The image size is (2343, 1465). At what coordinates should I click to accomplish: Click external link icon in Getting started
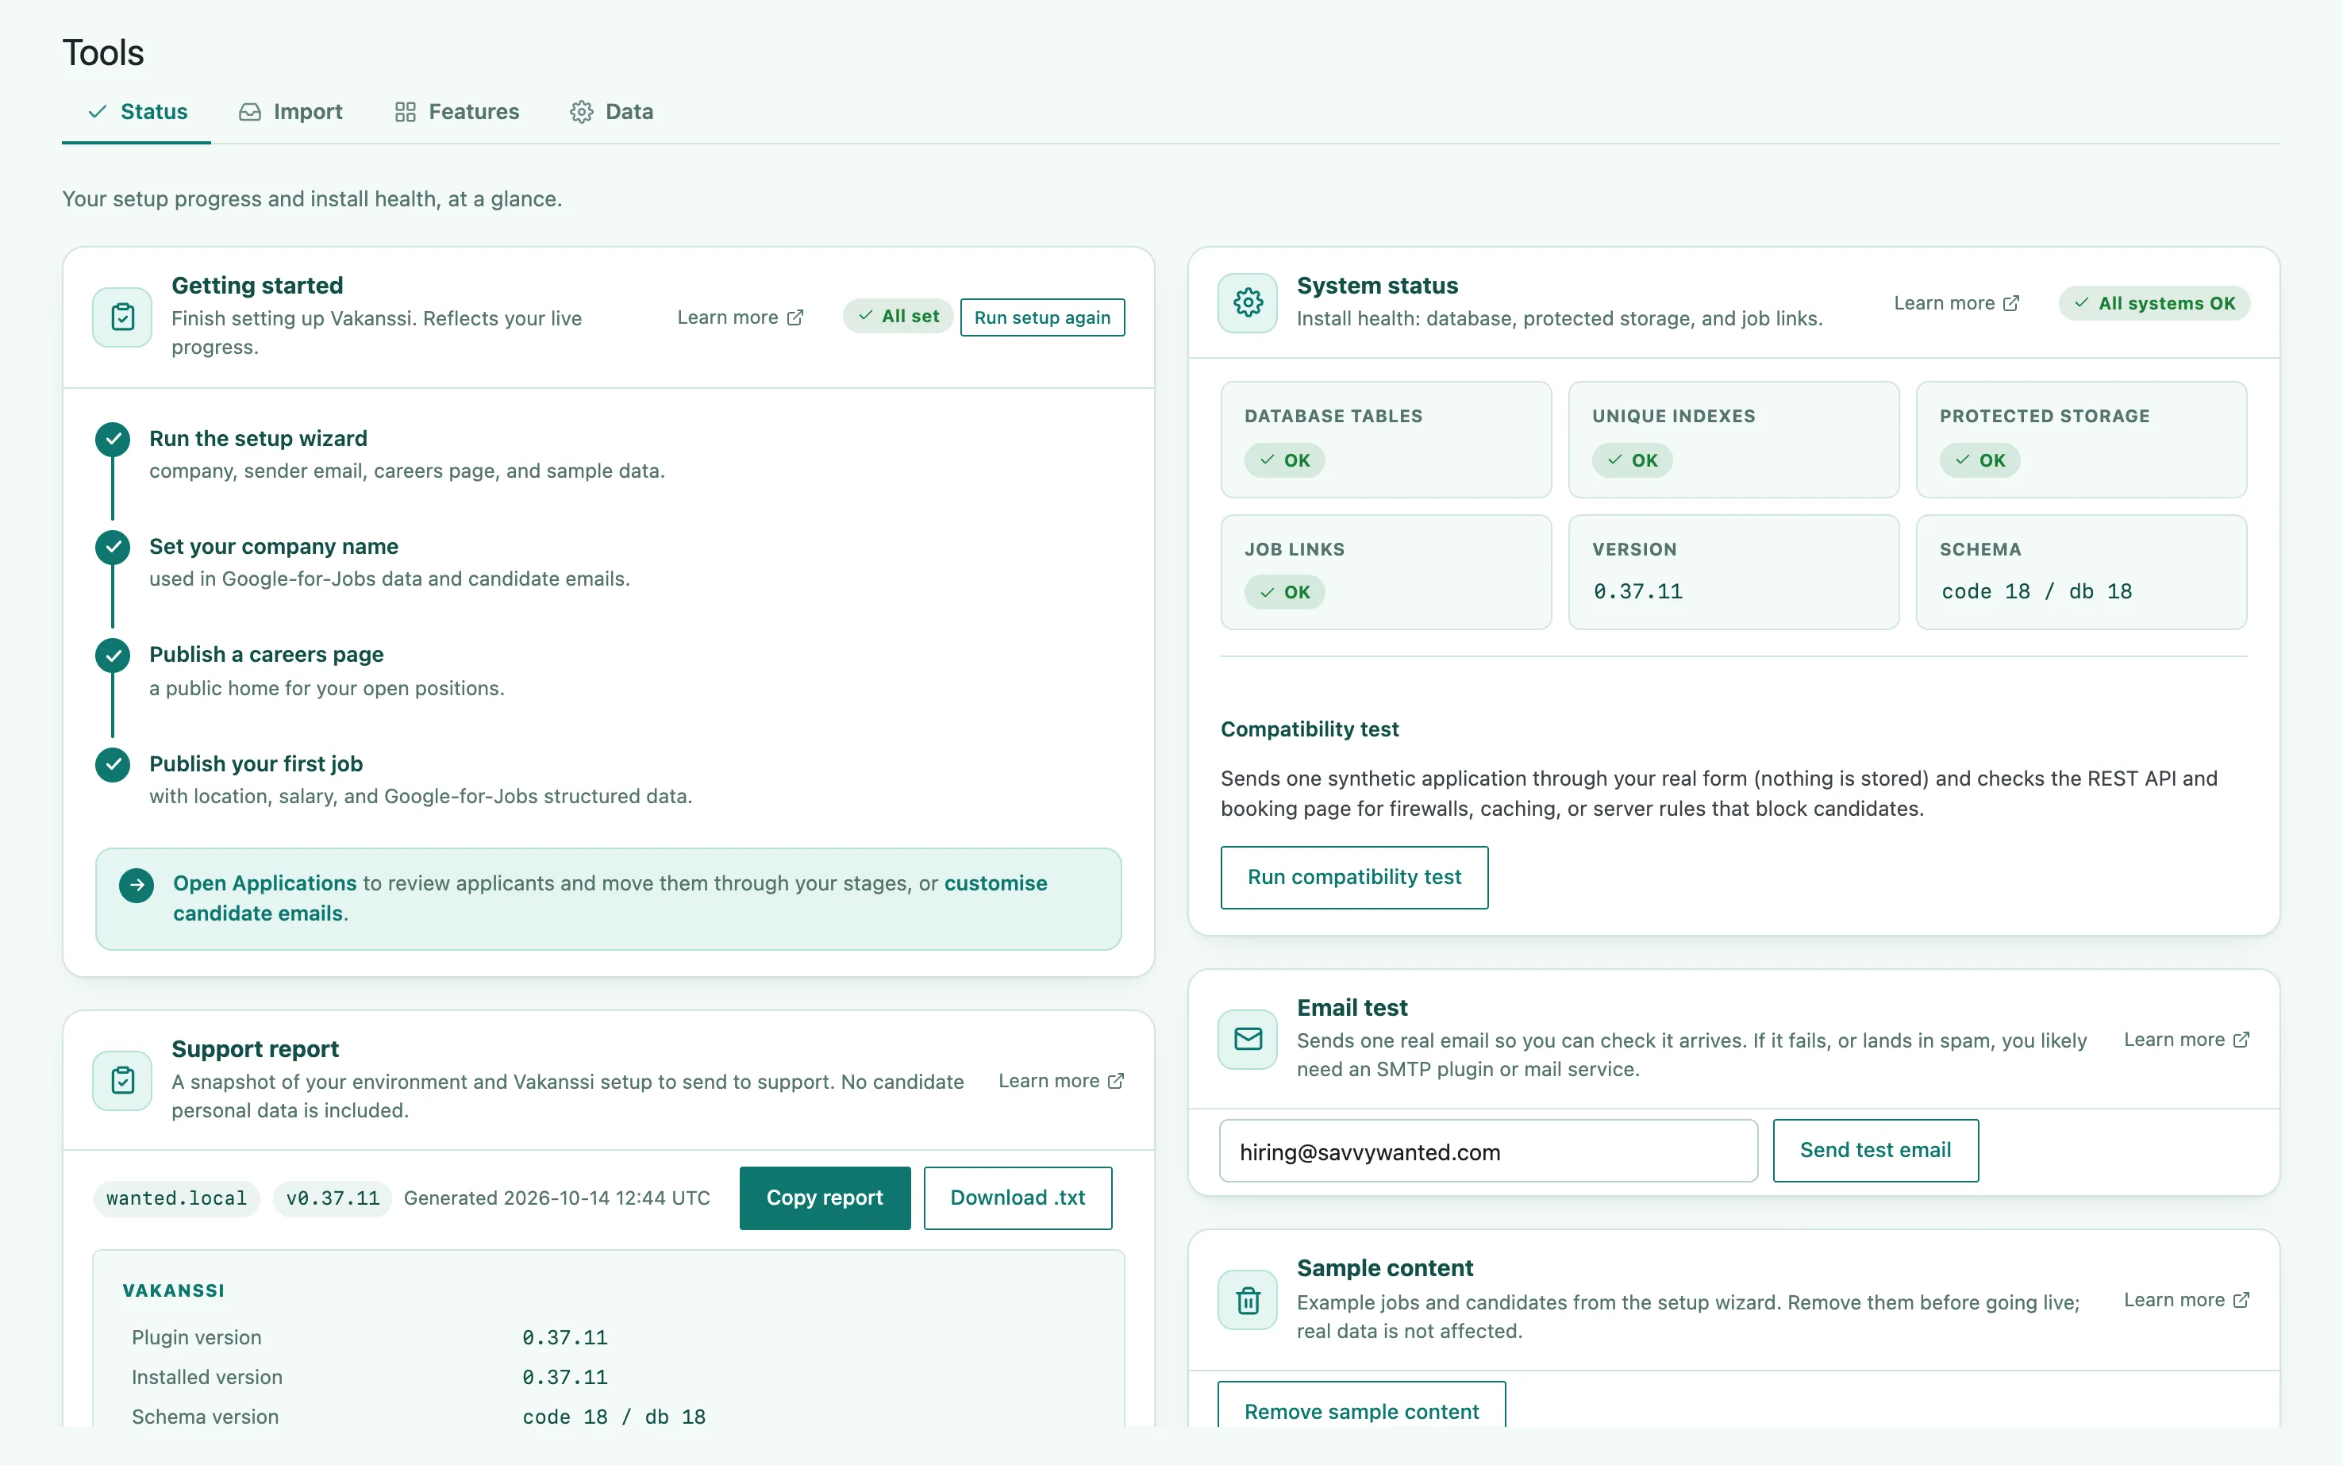pos(795,317)
